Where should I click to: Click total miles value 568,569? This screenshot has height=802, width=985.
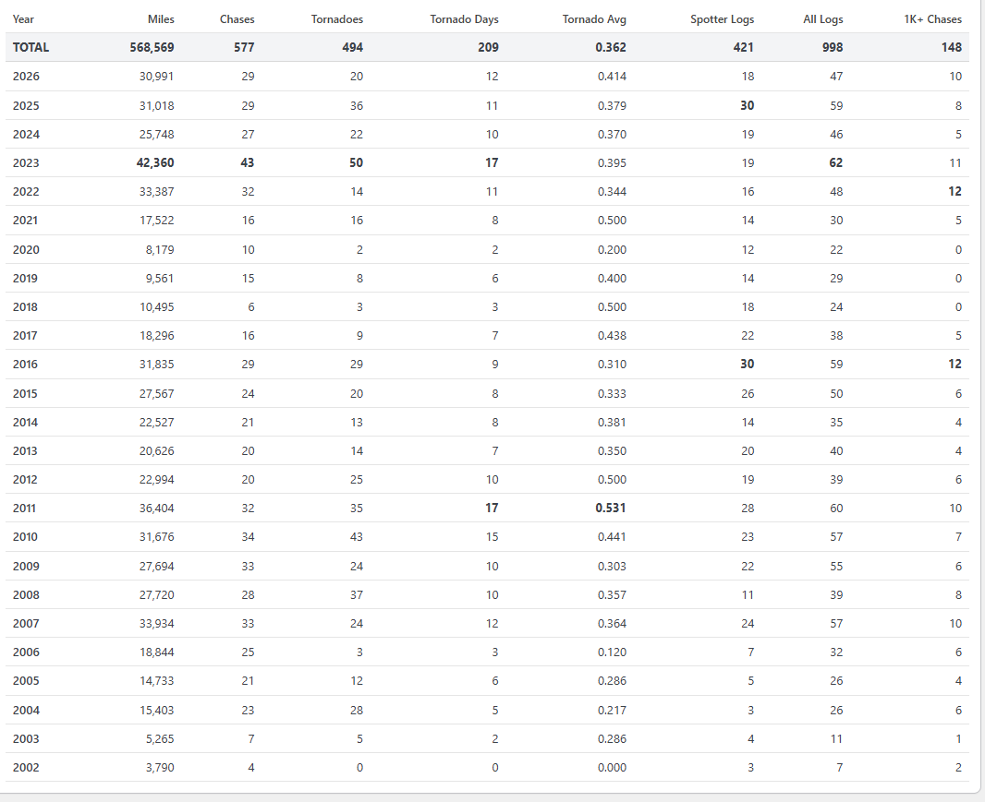click(152, 48)
